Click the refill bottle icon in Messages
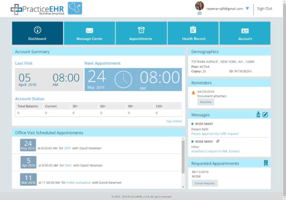The image size is (286, 200). pyautogui.click(x=258, y=114)
